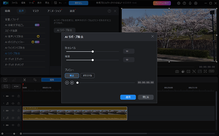219x136 pixels.
Task: Play the dialog preview
Action: 67,83
